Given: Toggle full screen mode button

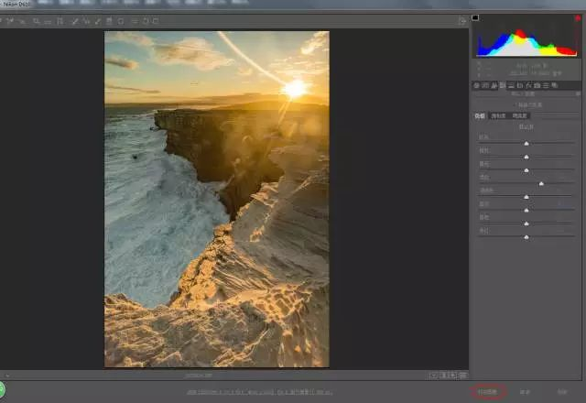Looking at the screenshot, I should point(463,20).
